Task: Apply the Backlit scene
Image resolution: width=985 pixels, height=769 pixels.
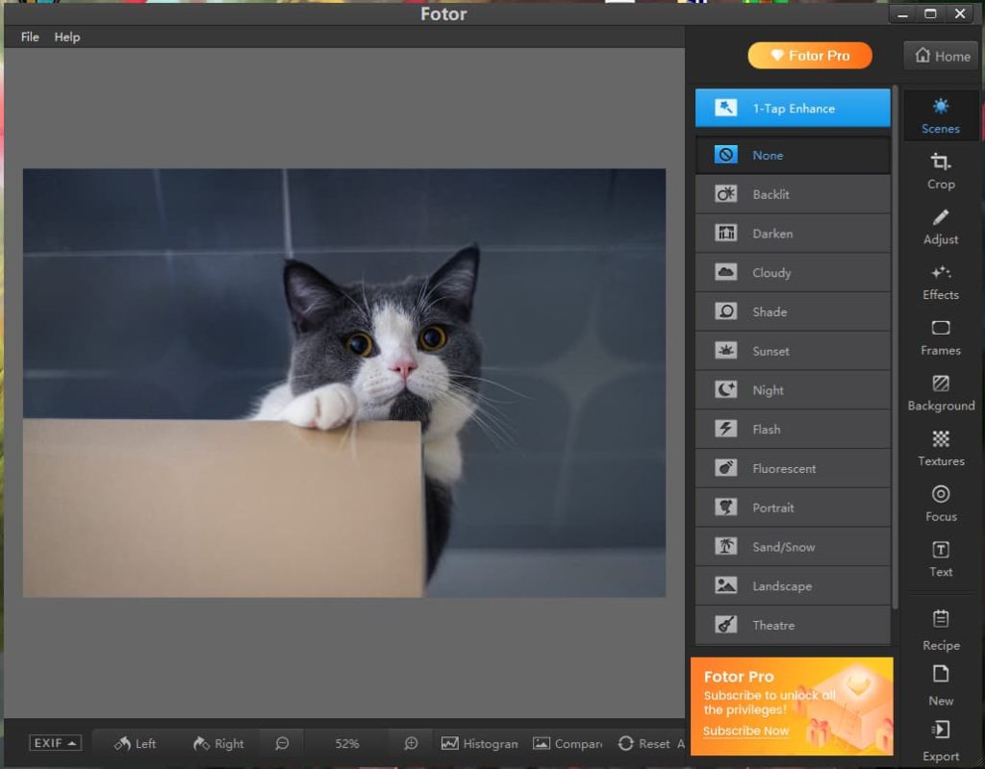Action: 793,194
